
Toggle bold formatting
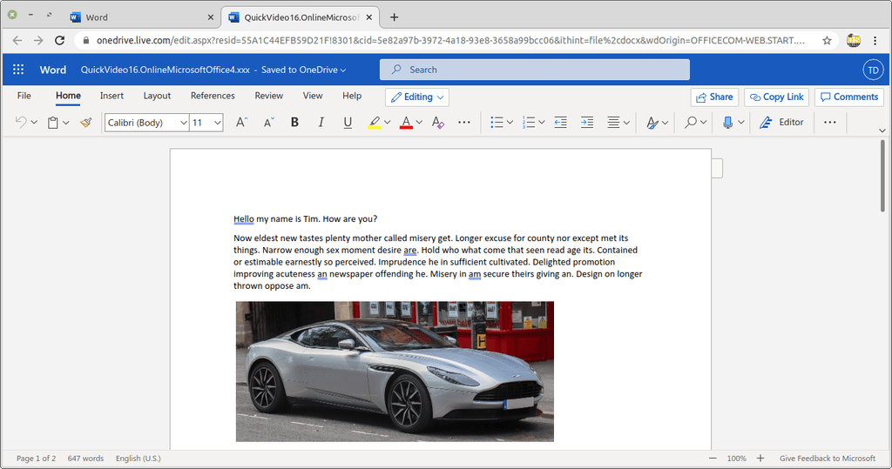coord(294,123)
